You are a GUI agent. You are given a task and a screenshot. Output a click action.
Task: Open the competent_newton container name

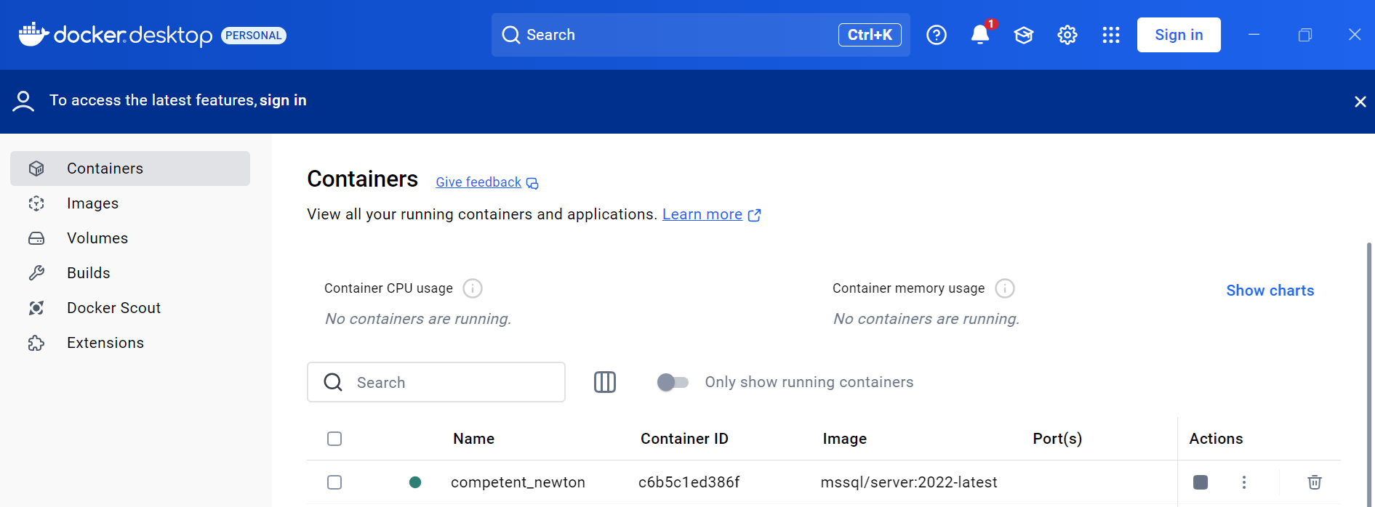click(x=518, y=482)
